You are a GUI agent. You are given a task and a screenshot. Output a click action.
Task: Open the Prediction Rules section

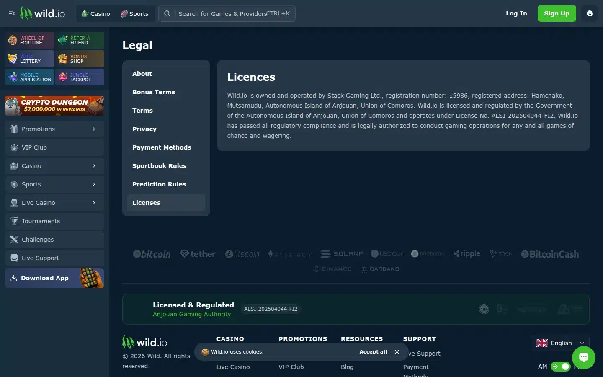pos(166,184)
